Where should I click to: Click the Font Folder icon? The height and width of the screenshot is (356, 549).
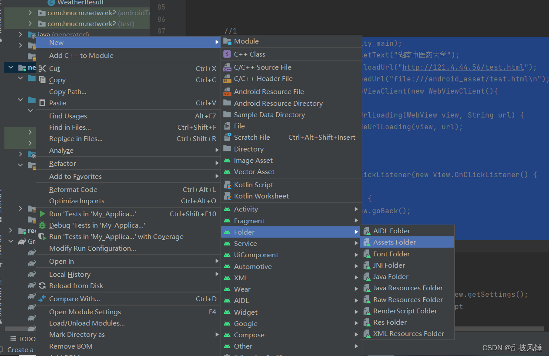[367, 254]
